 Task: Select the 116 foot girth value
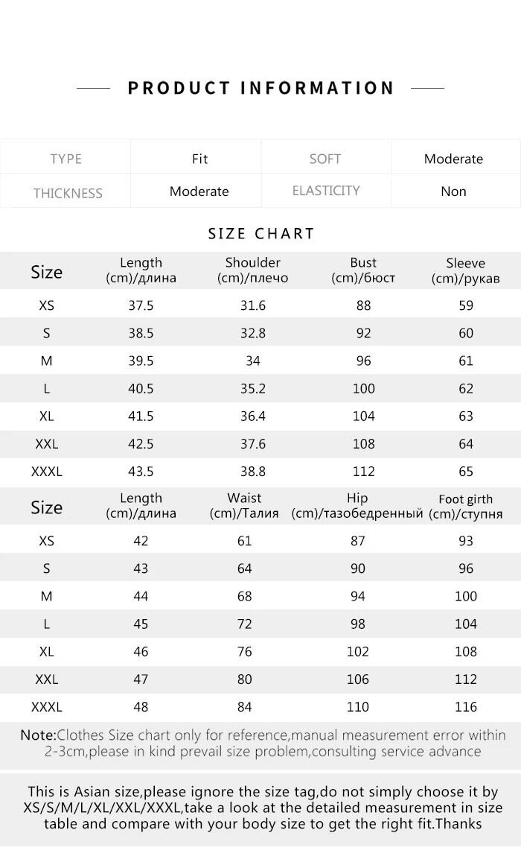coord(465,707)
